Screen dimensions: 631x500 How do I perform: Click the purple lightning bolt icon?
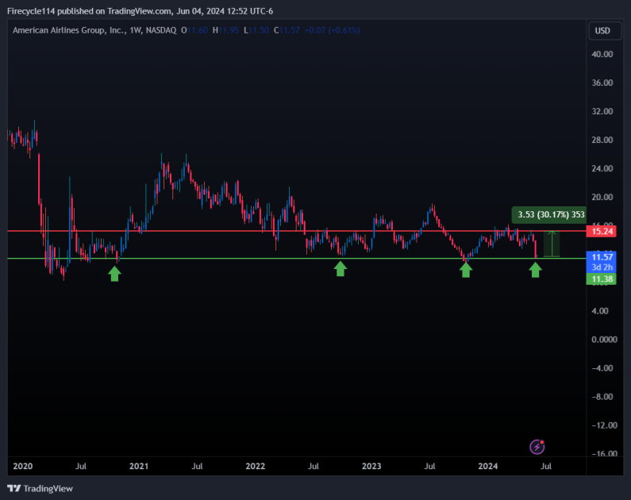point(537,447)
